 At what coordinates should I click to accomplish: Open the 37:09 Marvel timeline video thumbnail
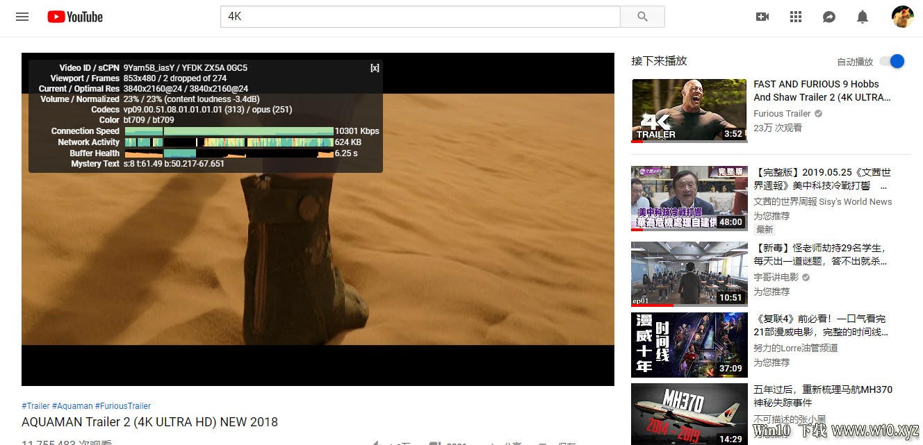tap(689, 344)
